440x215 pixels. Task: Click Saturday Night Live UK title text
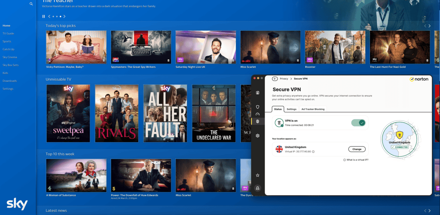[x=190, y=67]
